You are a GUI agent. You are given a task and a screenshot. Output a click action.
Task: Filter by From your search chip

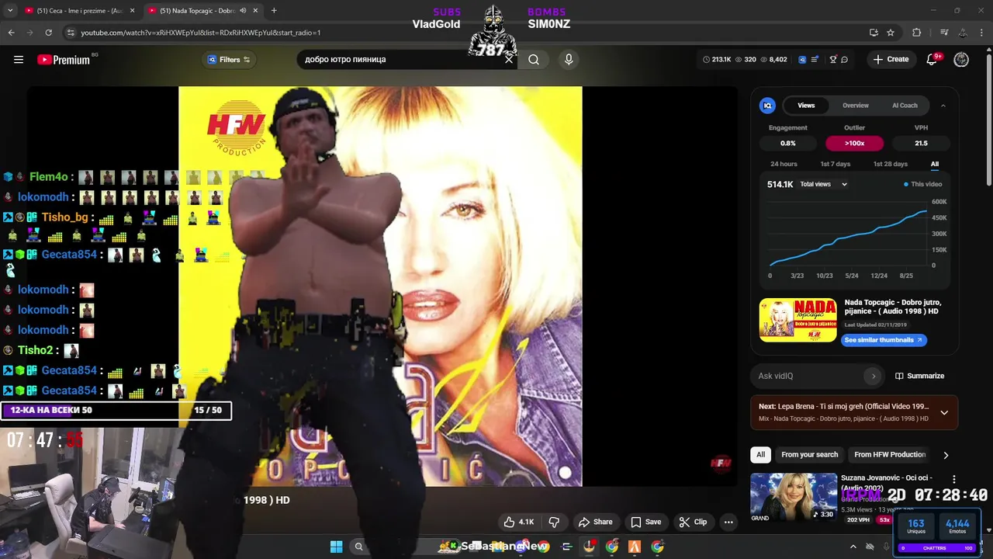tap(810, 454)
